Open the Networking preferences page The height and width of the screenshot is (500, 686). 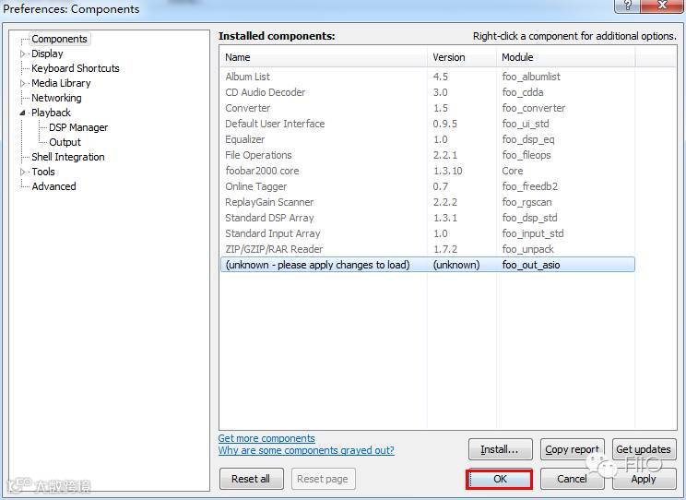point(56,98)
